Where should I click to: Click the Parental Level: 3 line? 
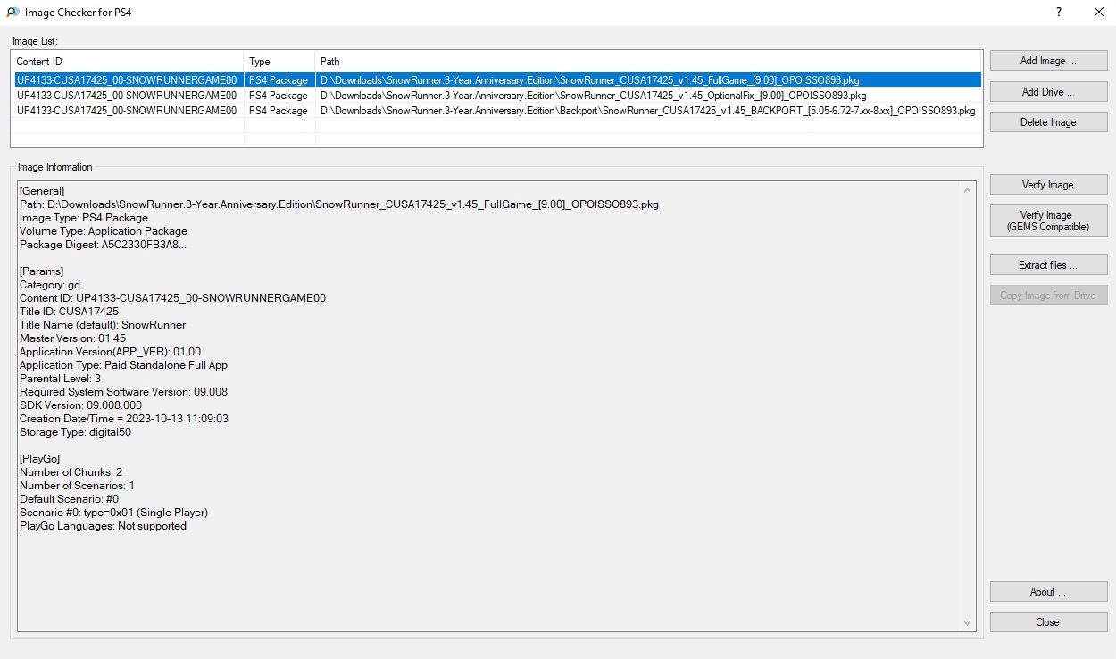coord(60,379)
